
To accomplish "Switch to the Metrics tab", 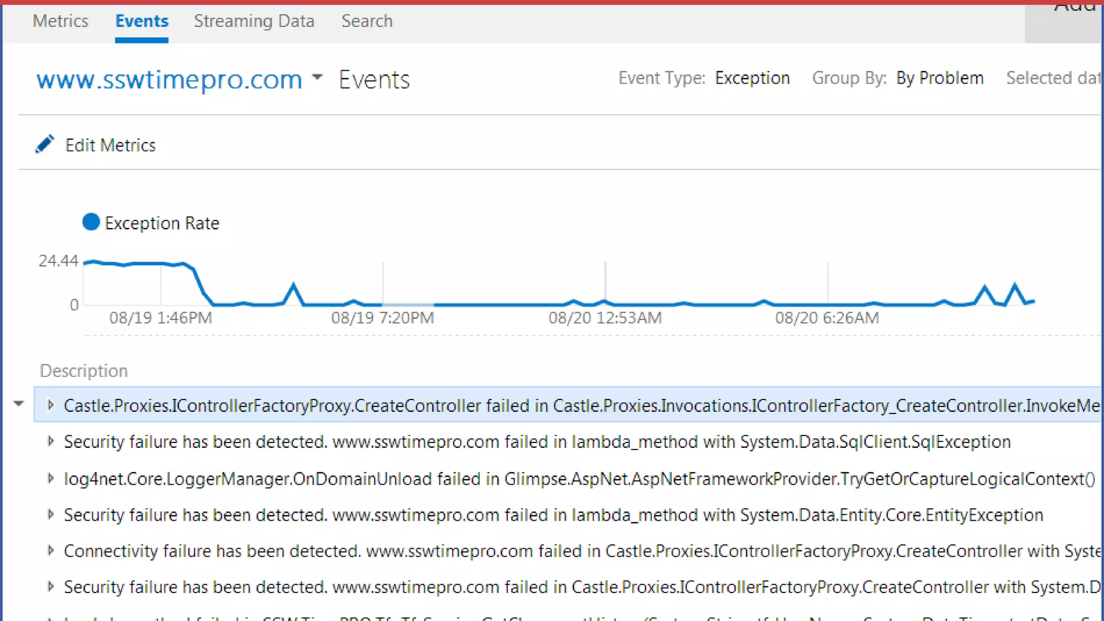I will (x=60, y=21).
